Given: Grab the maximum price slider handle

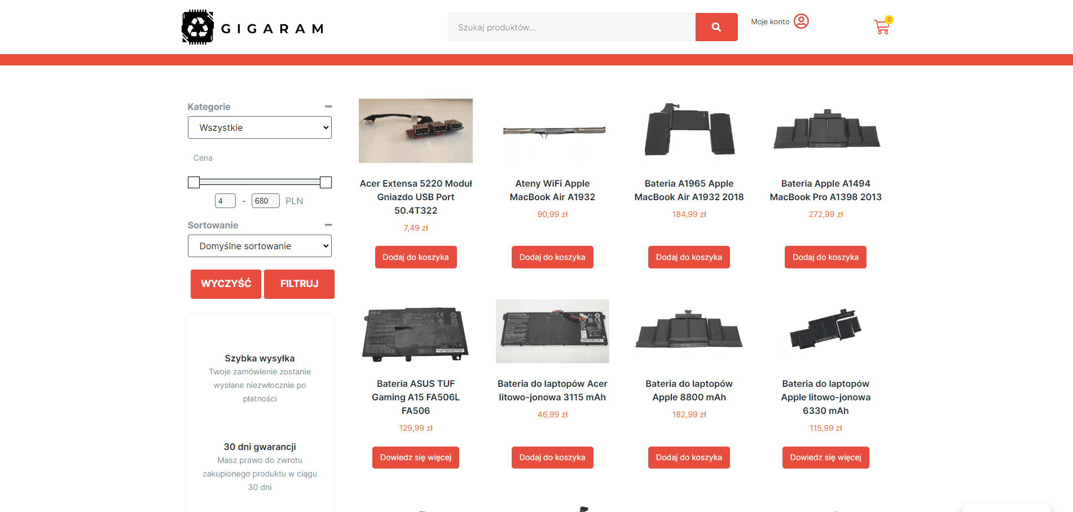Looking at the screenshot, I should (x=326, y=182).
